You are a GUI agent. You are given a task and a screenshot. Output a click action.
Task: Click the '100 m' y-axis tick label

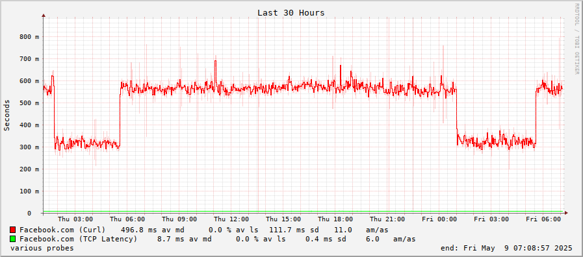[29, 191]
